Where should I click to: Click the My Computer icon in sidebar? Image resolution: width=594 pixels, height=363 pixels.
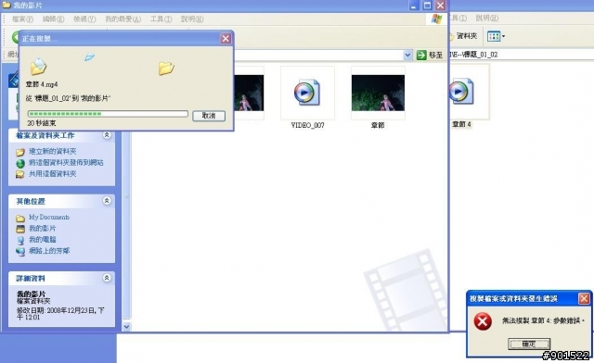click(x=20, y=240)
